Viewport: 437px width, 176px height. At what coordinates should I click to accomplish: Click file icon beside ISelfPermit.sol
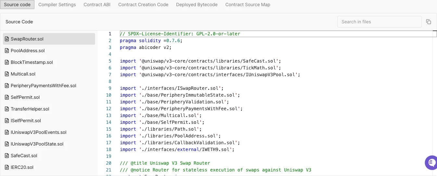pos(6,121)
